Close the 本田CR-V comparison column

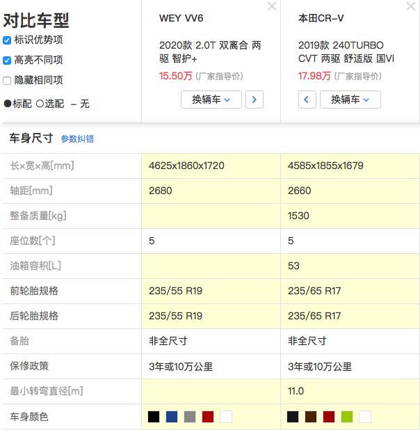(410, 6)
